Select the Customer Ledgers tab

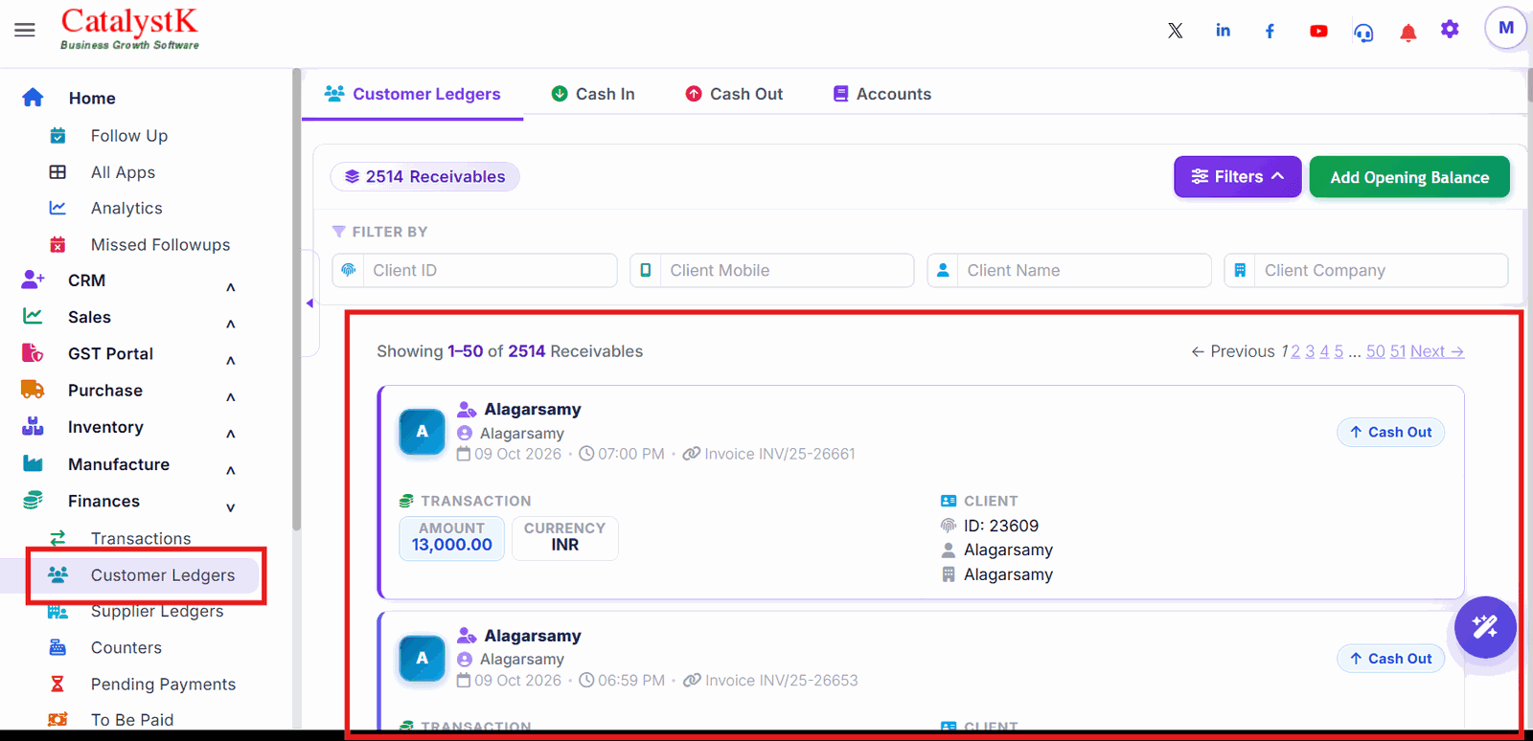pos(413,94)
